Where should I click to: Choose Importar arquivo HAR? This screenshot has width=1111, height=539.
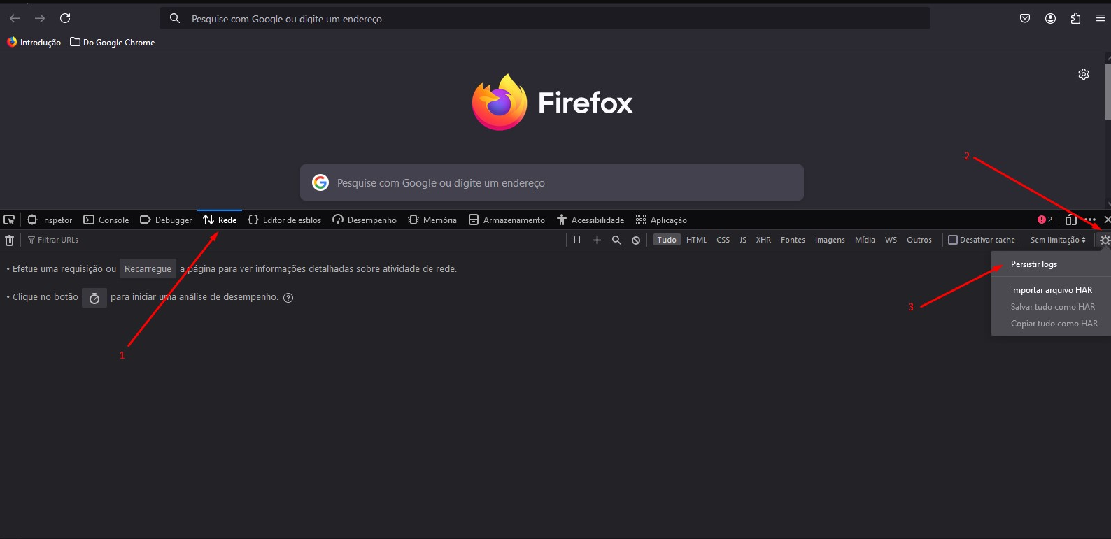(1051, 290)
